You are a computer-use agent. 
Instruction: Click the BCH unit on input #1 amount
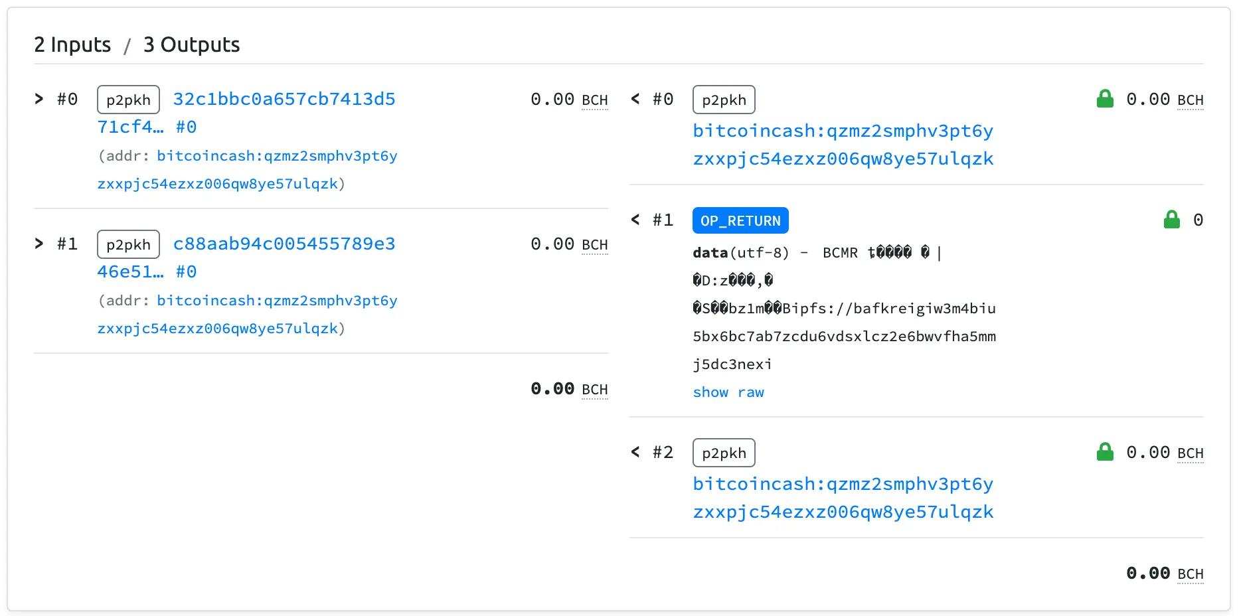(594, 245)
